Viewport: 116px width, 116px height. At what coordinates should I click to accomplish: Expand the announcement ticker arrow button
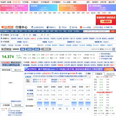click(90, 77)
